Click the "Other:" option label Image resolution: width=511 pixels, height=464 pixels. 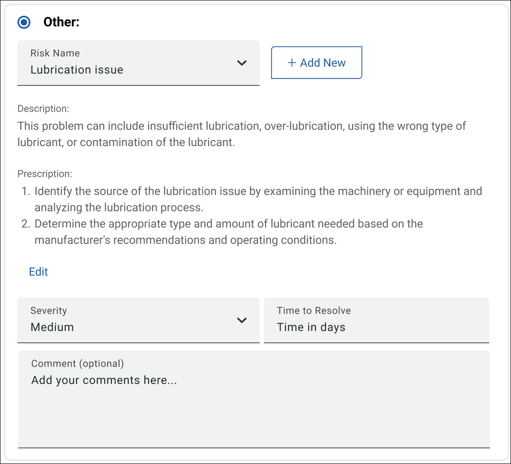tap(61, 22)
